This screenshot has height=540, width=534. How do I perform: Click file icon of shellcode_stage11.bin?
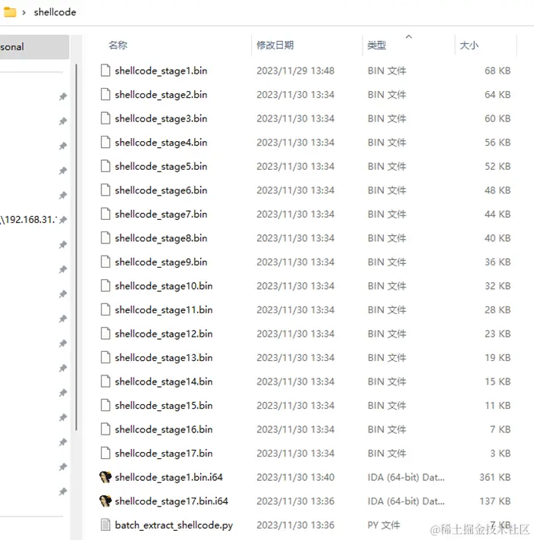click(105, 309)
